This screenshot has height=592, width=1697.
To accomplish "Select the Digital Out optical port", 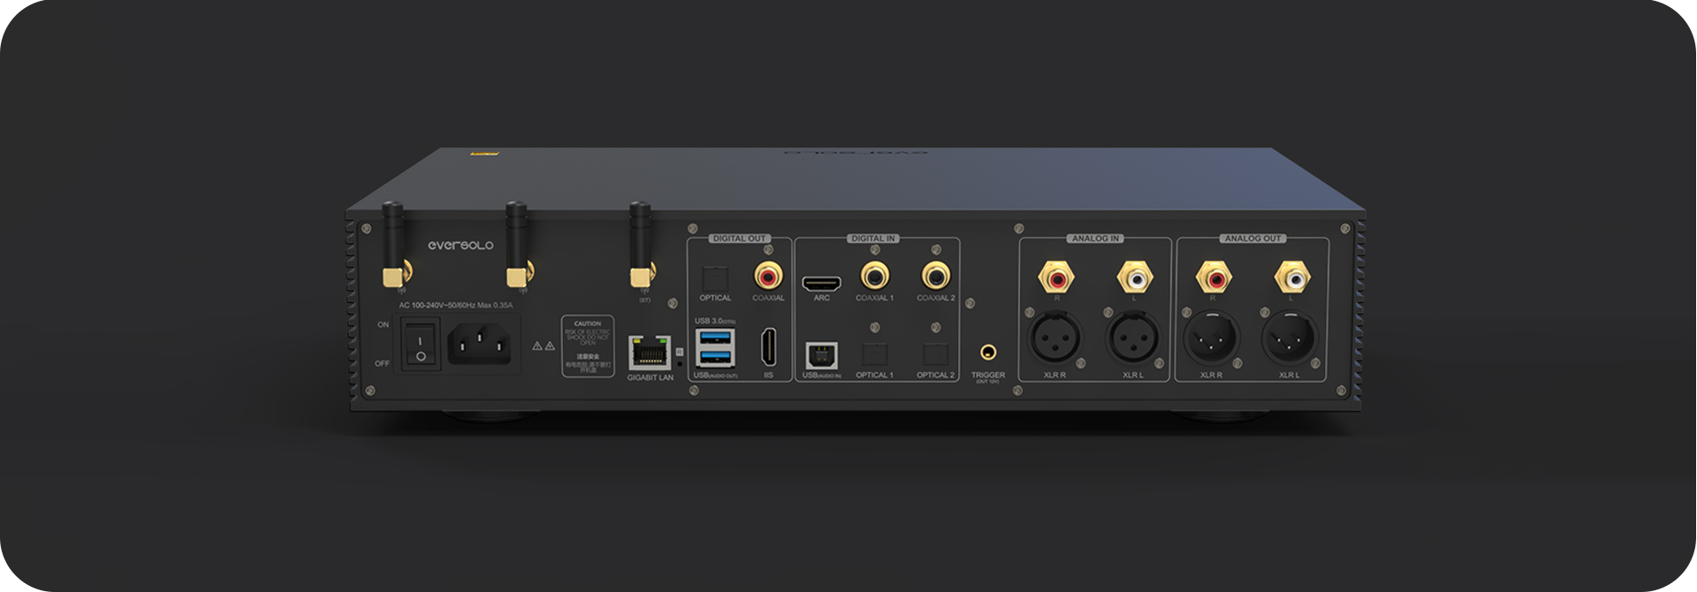I will [714, 277].
